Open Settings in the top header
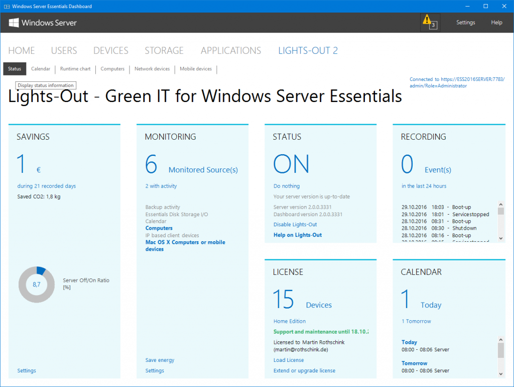Image resolution: width=514 pixels, height=387 pixels. tap(465, 22)
